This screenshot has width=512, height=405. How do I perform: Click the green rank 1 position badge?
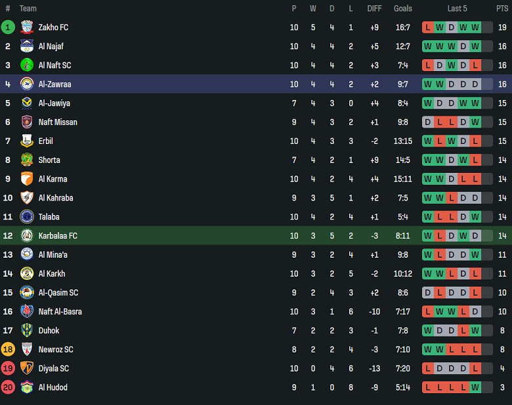coord(8,28)
